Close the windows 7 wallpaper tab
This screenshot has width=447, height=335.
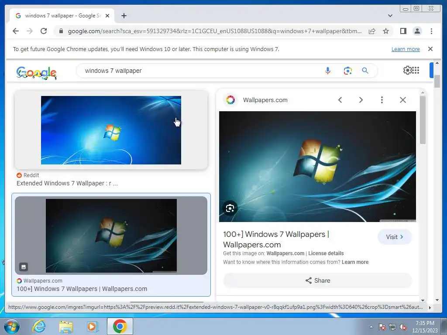click(107, 16)
